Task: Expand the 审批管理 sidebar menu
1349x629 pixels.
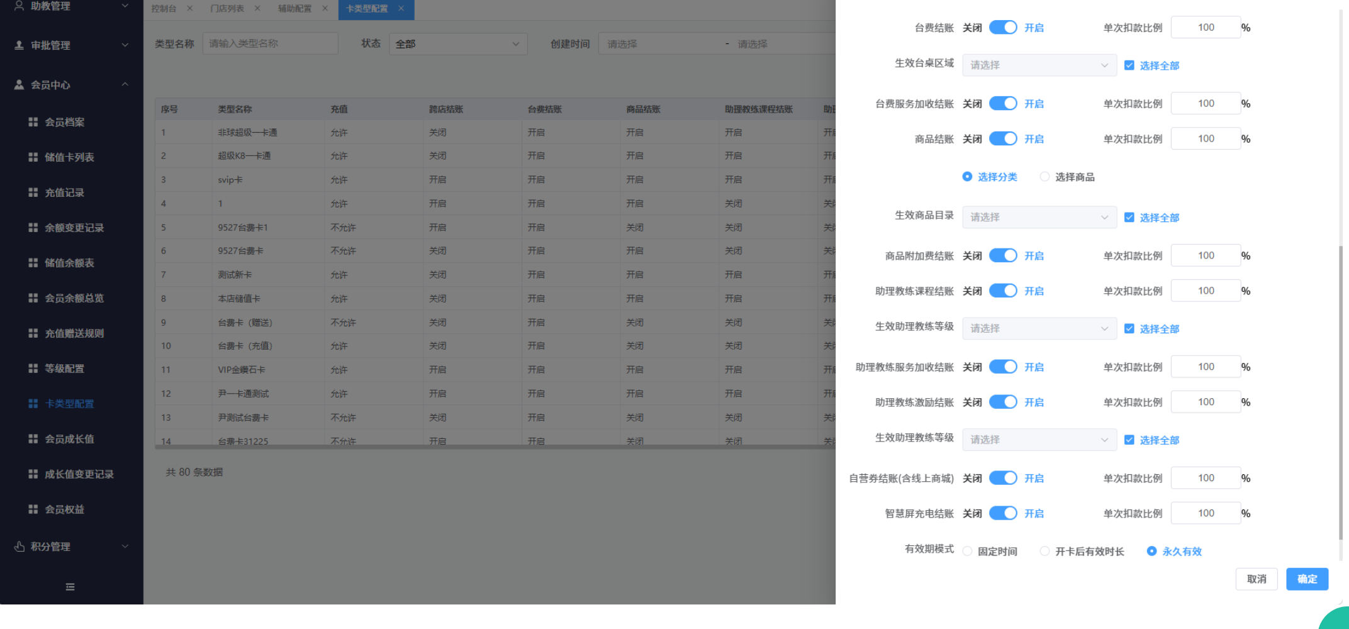Action: tap(72, 45)
